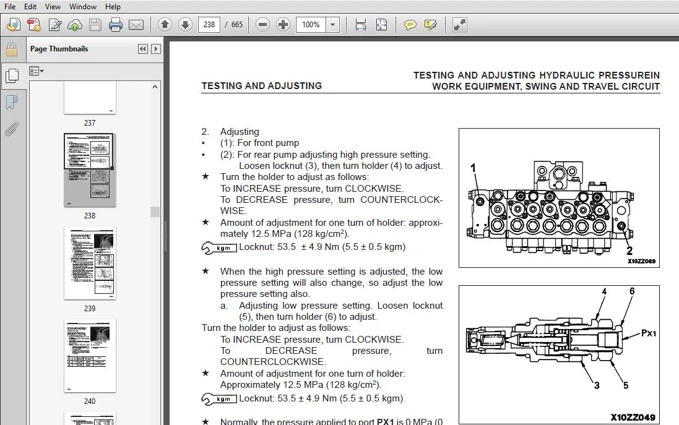The width and height of the screenshot is (679, 425).
Task: Collapse the thumbnails panel with double arrow
Action: click(x=142, y=49)
